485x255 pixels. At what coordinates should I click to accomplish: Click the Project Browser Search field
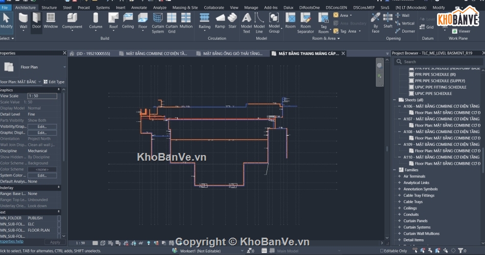click(x=438, y=62)
